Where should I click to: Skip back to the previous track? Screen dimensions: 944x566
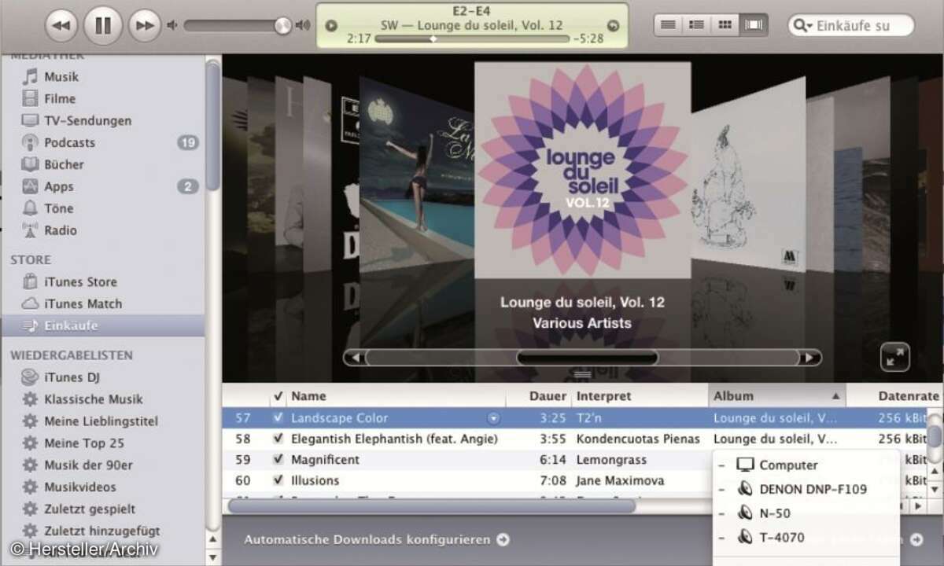61,26
